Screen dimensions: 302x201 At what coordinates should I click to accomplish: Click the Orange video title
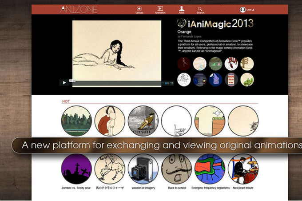(184, 32)
